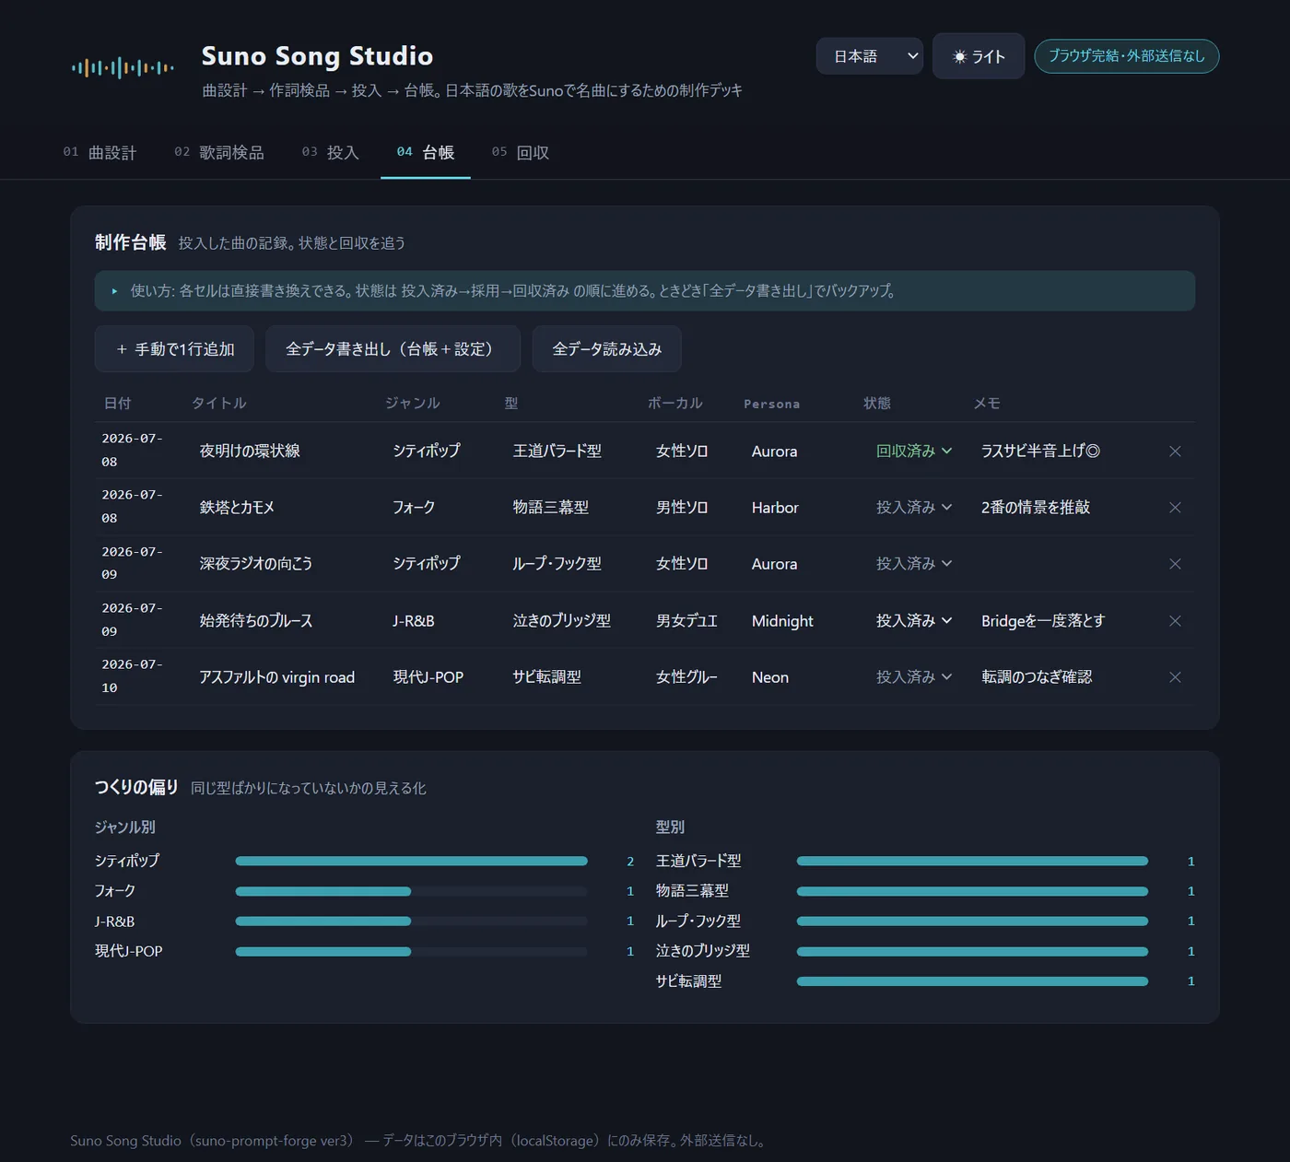
Task: Collapse the 使い方 help section
Action: tap(645, 290)
